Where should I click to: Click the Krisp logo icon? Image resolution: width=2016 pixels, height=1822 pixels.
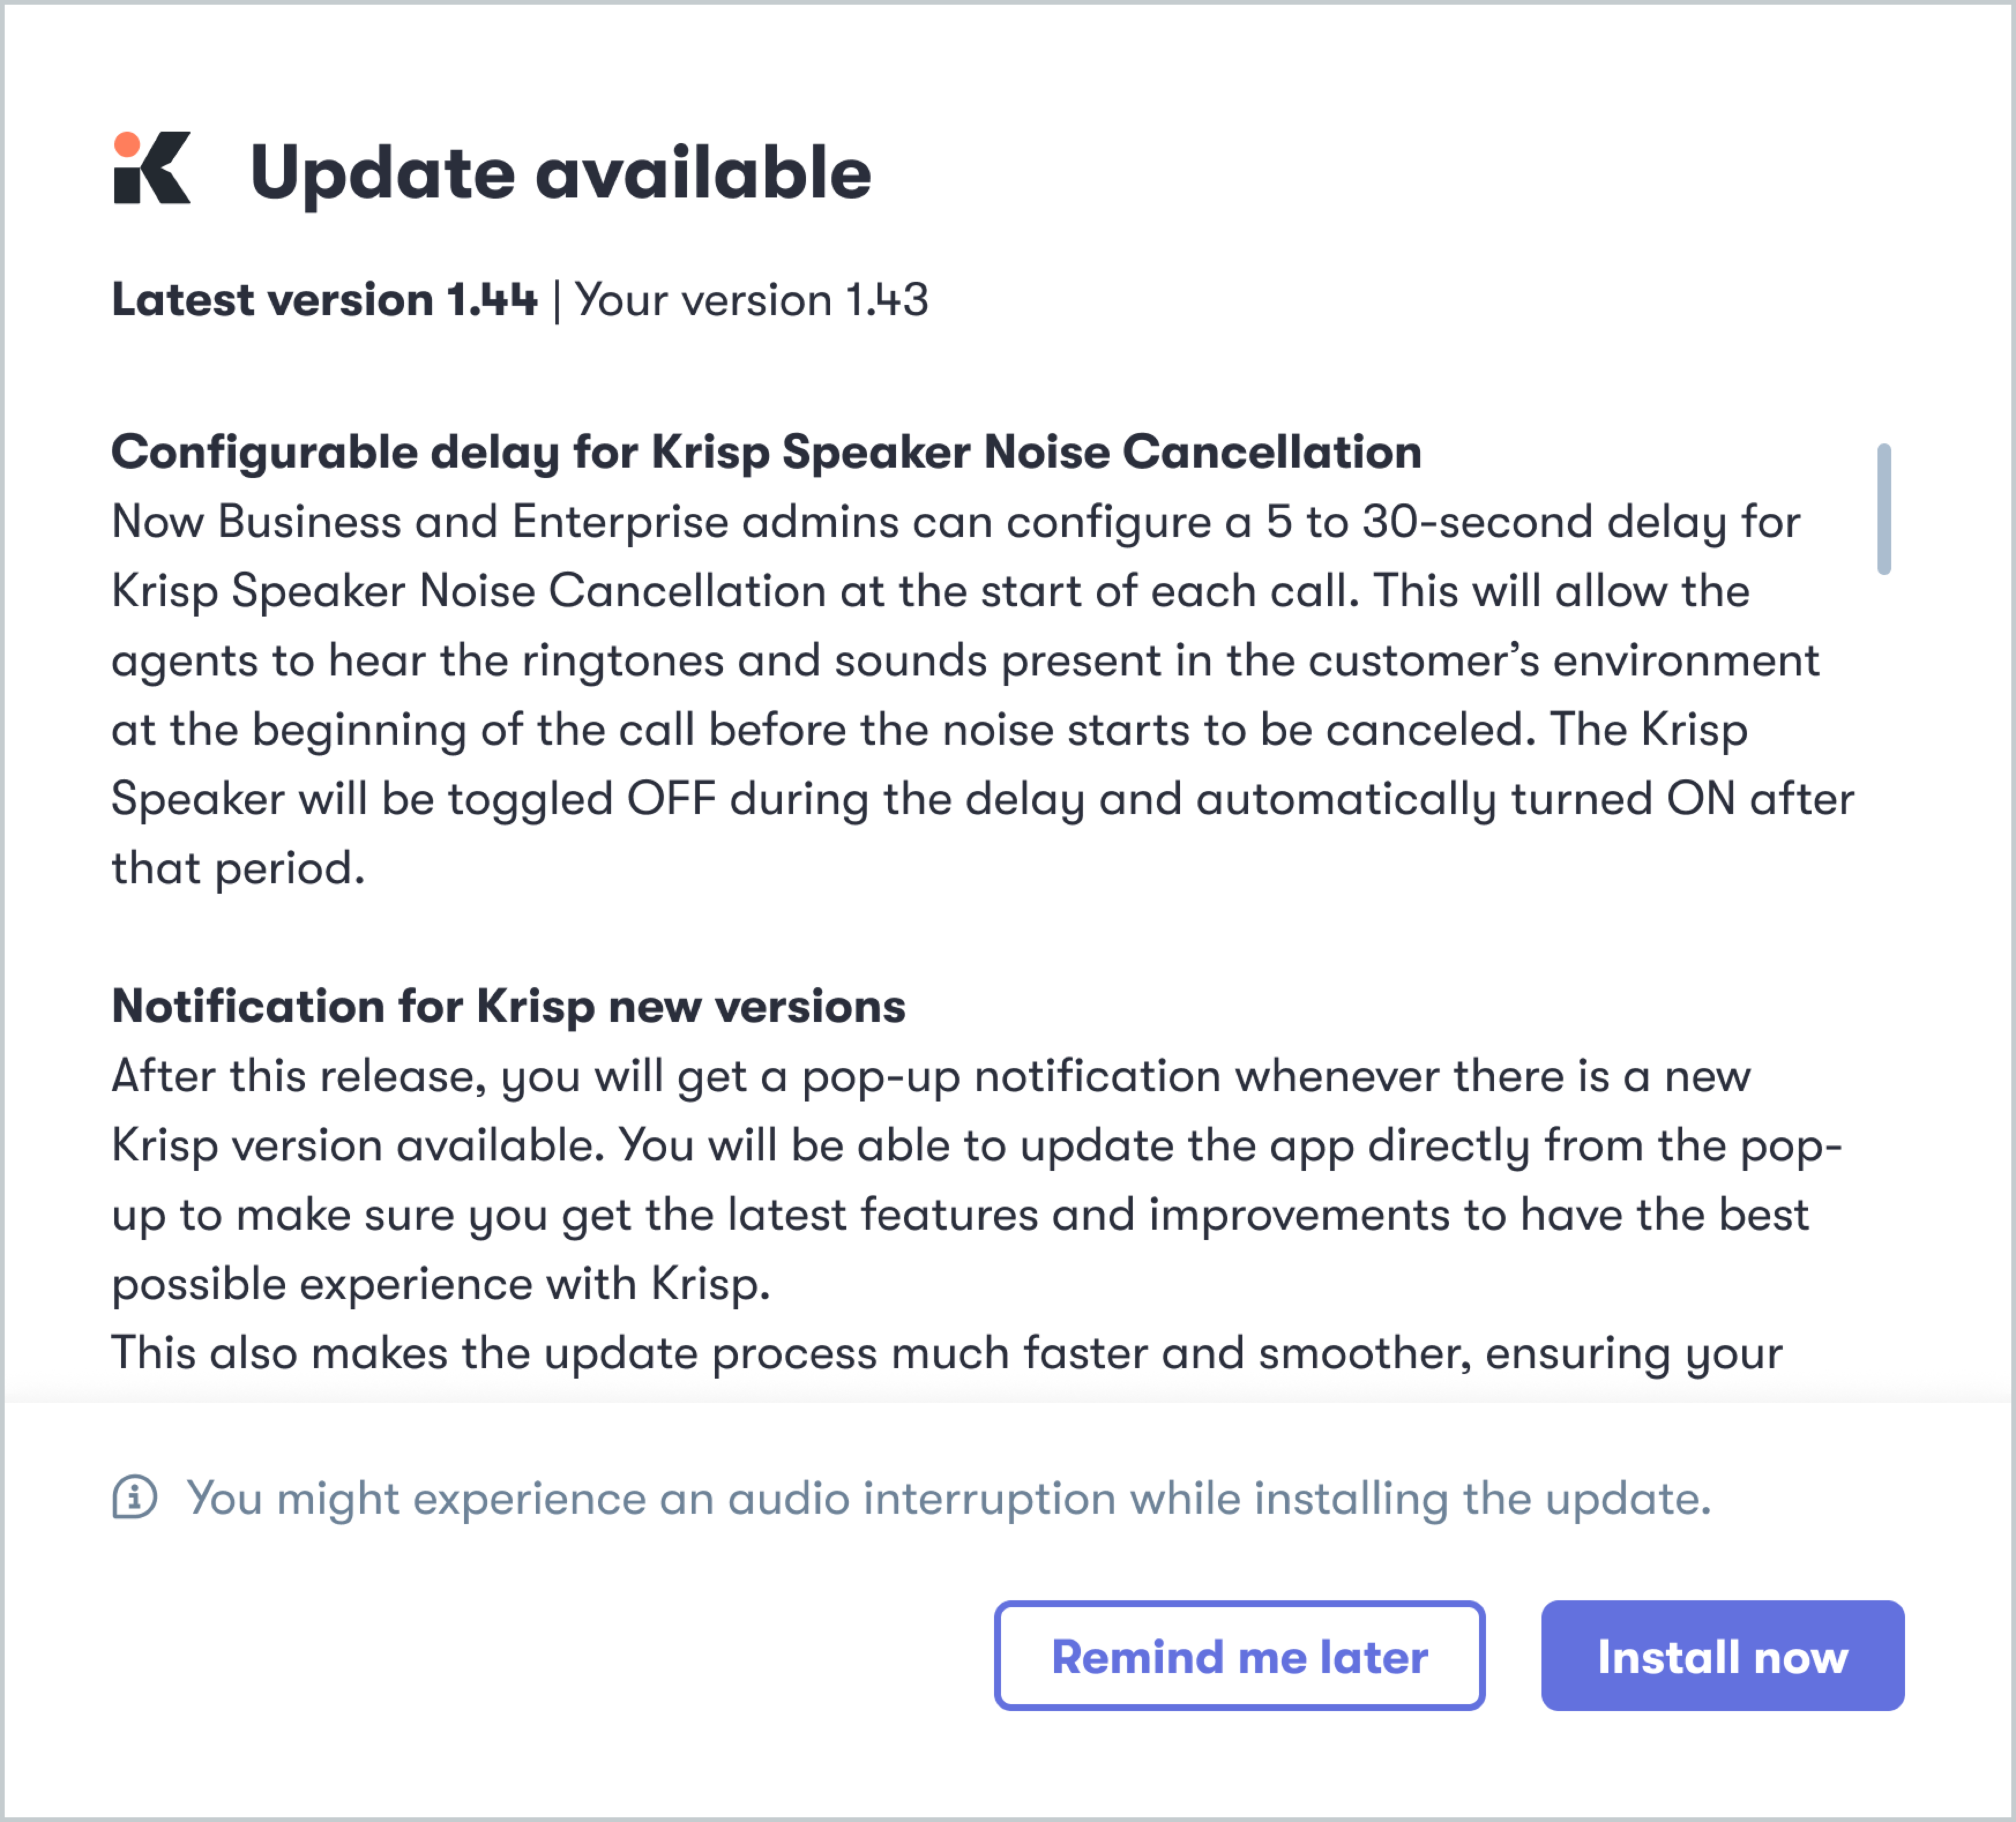[152, 168]
